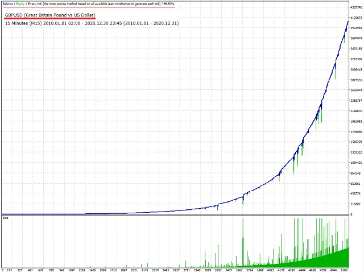Click the red underline beneath the GBPUSD title
This screenshot has height=273, width=364.
49,18
